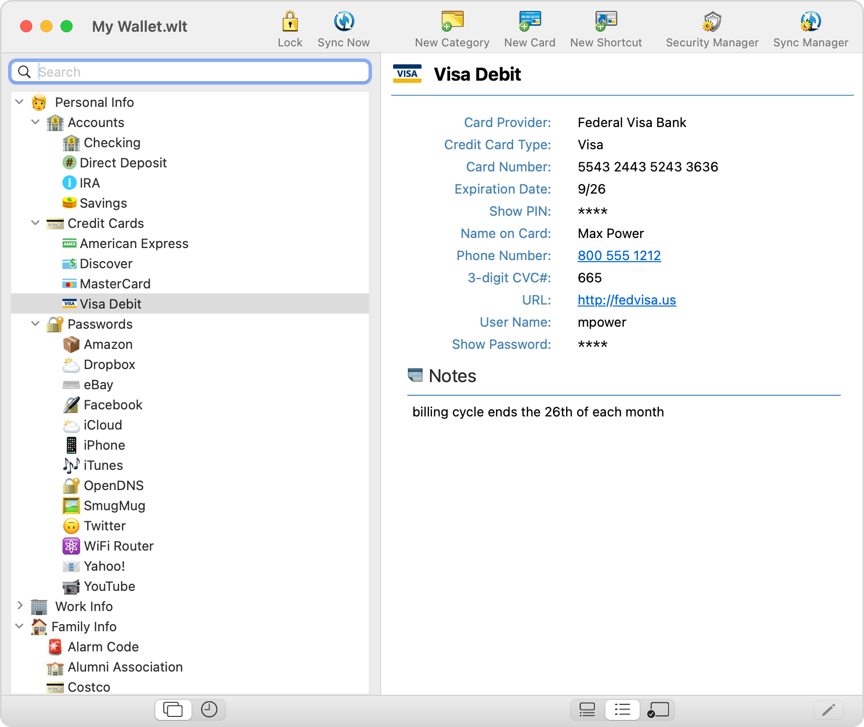Click the expiration date 9/26
Image resolution: width=864 pixels, height=727 pixels.
[592, 189]
